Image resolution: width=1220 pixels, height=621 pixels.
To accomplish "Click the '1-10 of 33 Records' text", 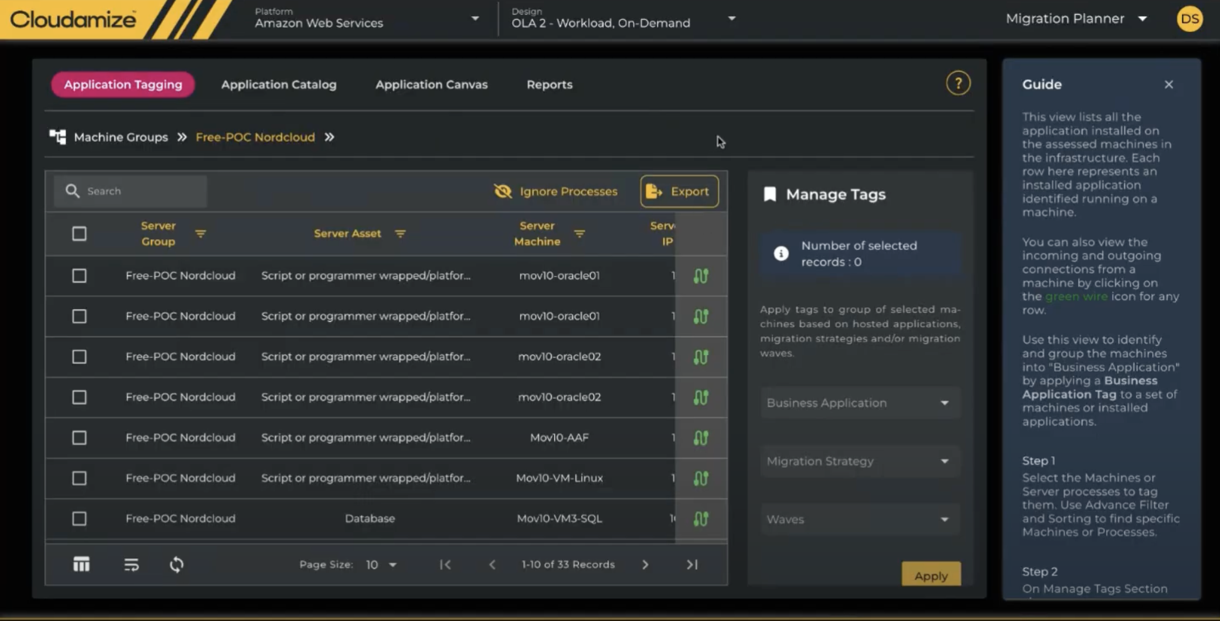I will click(x=568, y=564).
